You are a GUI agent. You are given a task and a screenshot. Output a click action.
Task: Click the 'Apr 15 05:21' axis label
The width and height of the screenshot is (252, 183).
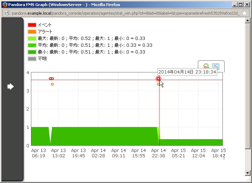pyautogui.click(x=178, y=153)
